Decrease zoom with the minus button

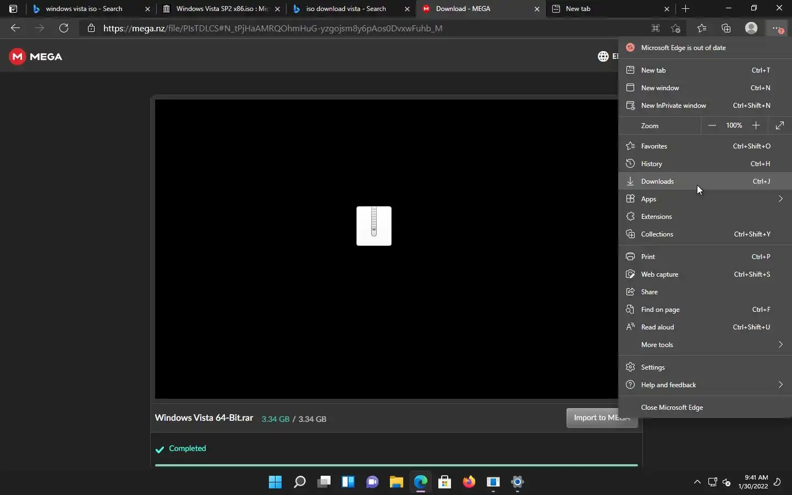[x=712, y=125]
